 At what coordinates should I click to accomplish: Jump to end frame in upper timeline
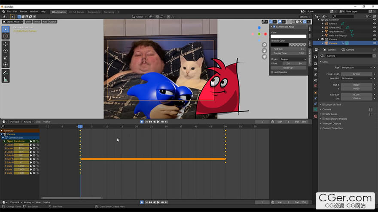(166, 122)
